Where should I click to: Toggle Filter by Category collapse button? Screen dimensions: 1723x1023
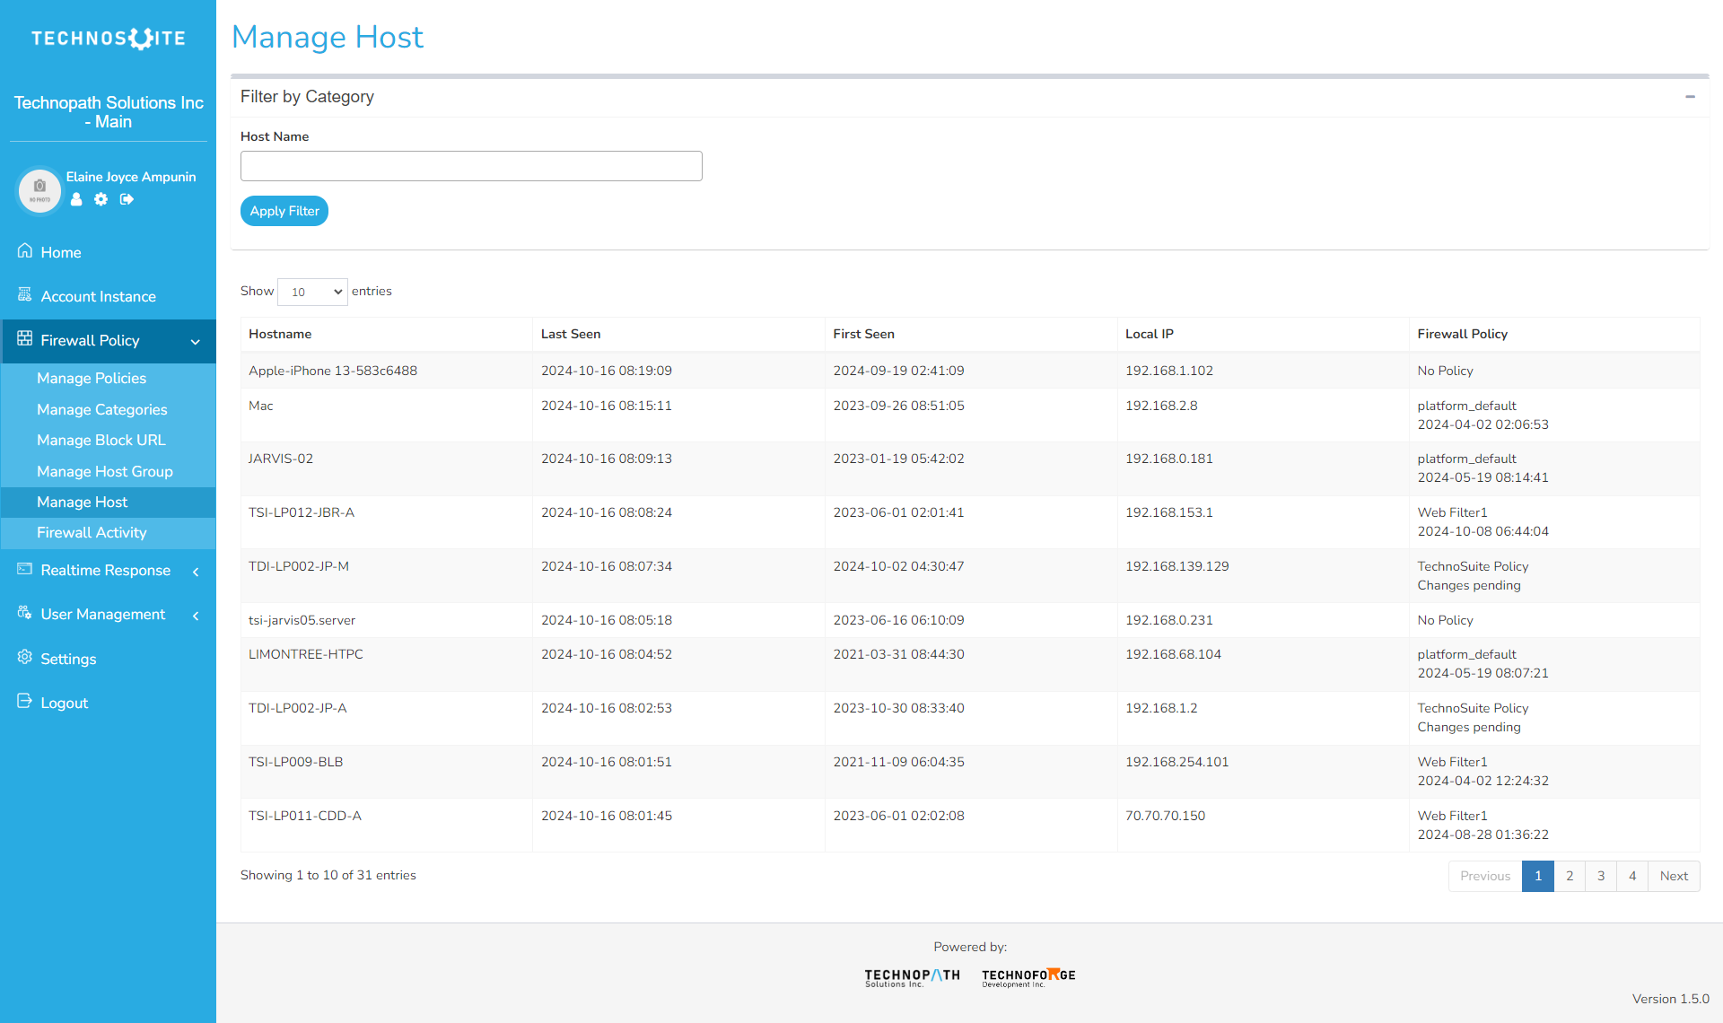coord(1689,96)
